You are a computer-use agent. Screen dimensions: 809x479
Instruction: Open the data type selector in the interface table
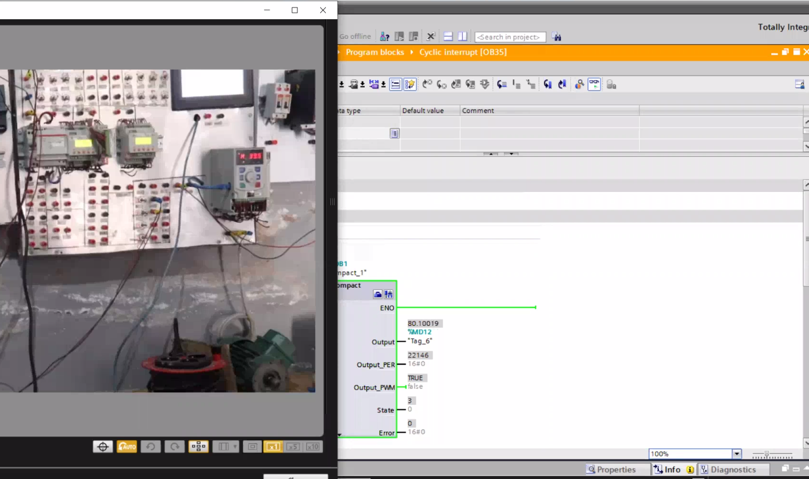pos(394,133)
